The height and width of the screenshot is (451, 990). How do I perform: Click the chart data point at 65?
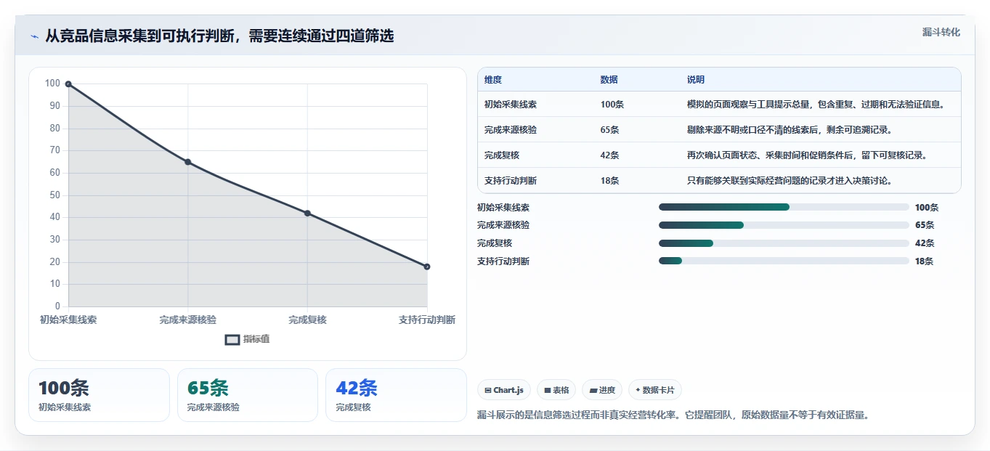[x=187, y=162]
